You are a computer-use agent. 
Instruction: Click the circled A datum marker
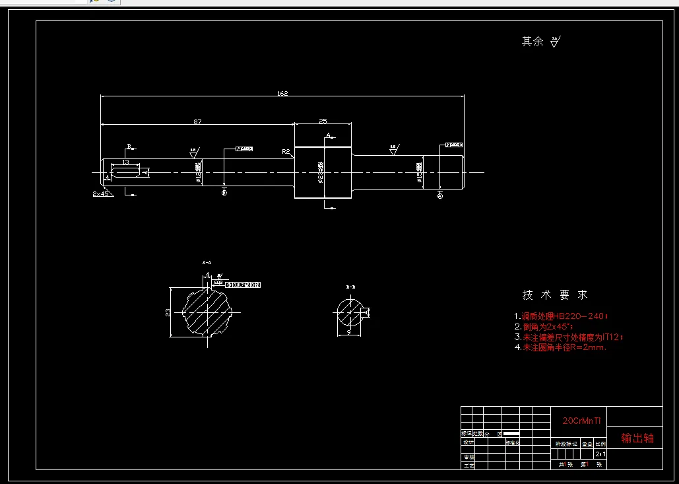[x=440, y=196]
